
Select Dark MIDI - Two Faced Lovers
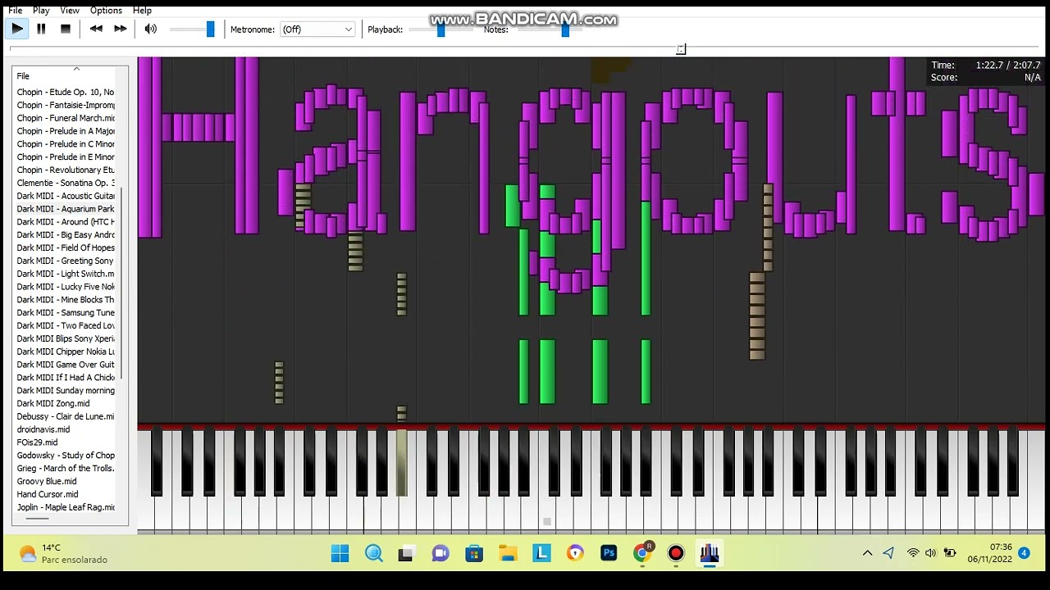(x=66, y=325)
